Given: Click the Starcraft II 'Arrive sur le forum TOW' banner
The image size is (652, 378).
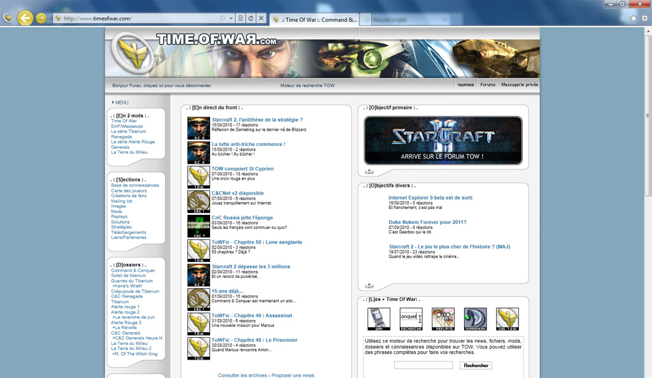Looking at the screenshot, I should pyautogui.click(x=443, y=140).
